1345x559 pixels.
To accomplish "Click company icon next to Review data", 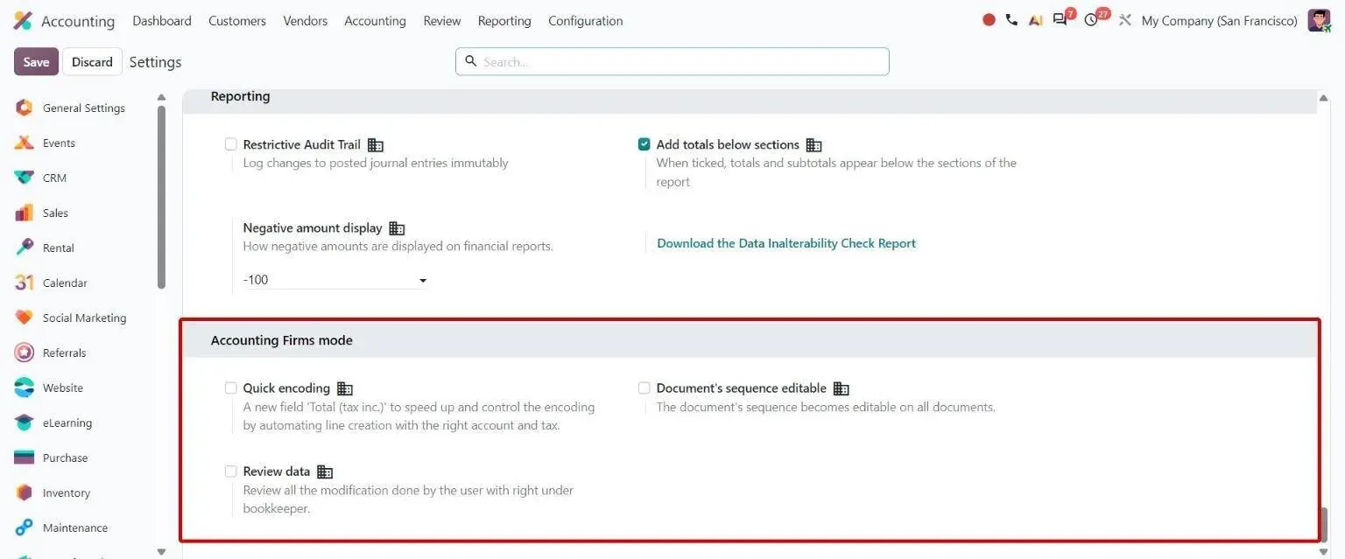I will point(325,472).
